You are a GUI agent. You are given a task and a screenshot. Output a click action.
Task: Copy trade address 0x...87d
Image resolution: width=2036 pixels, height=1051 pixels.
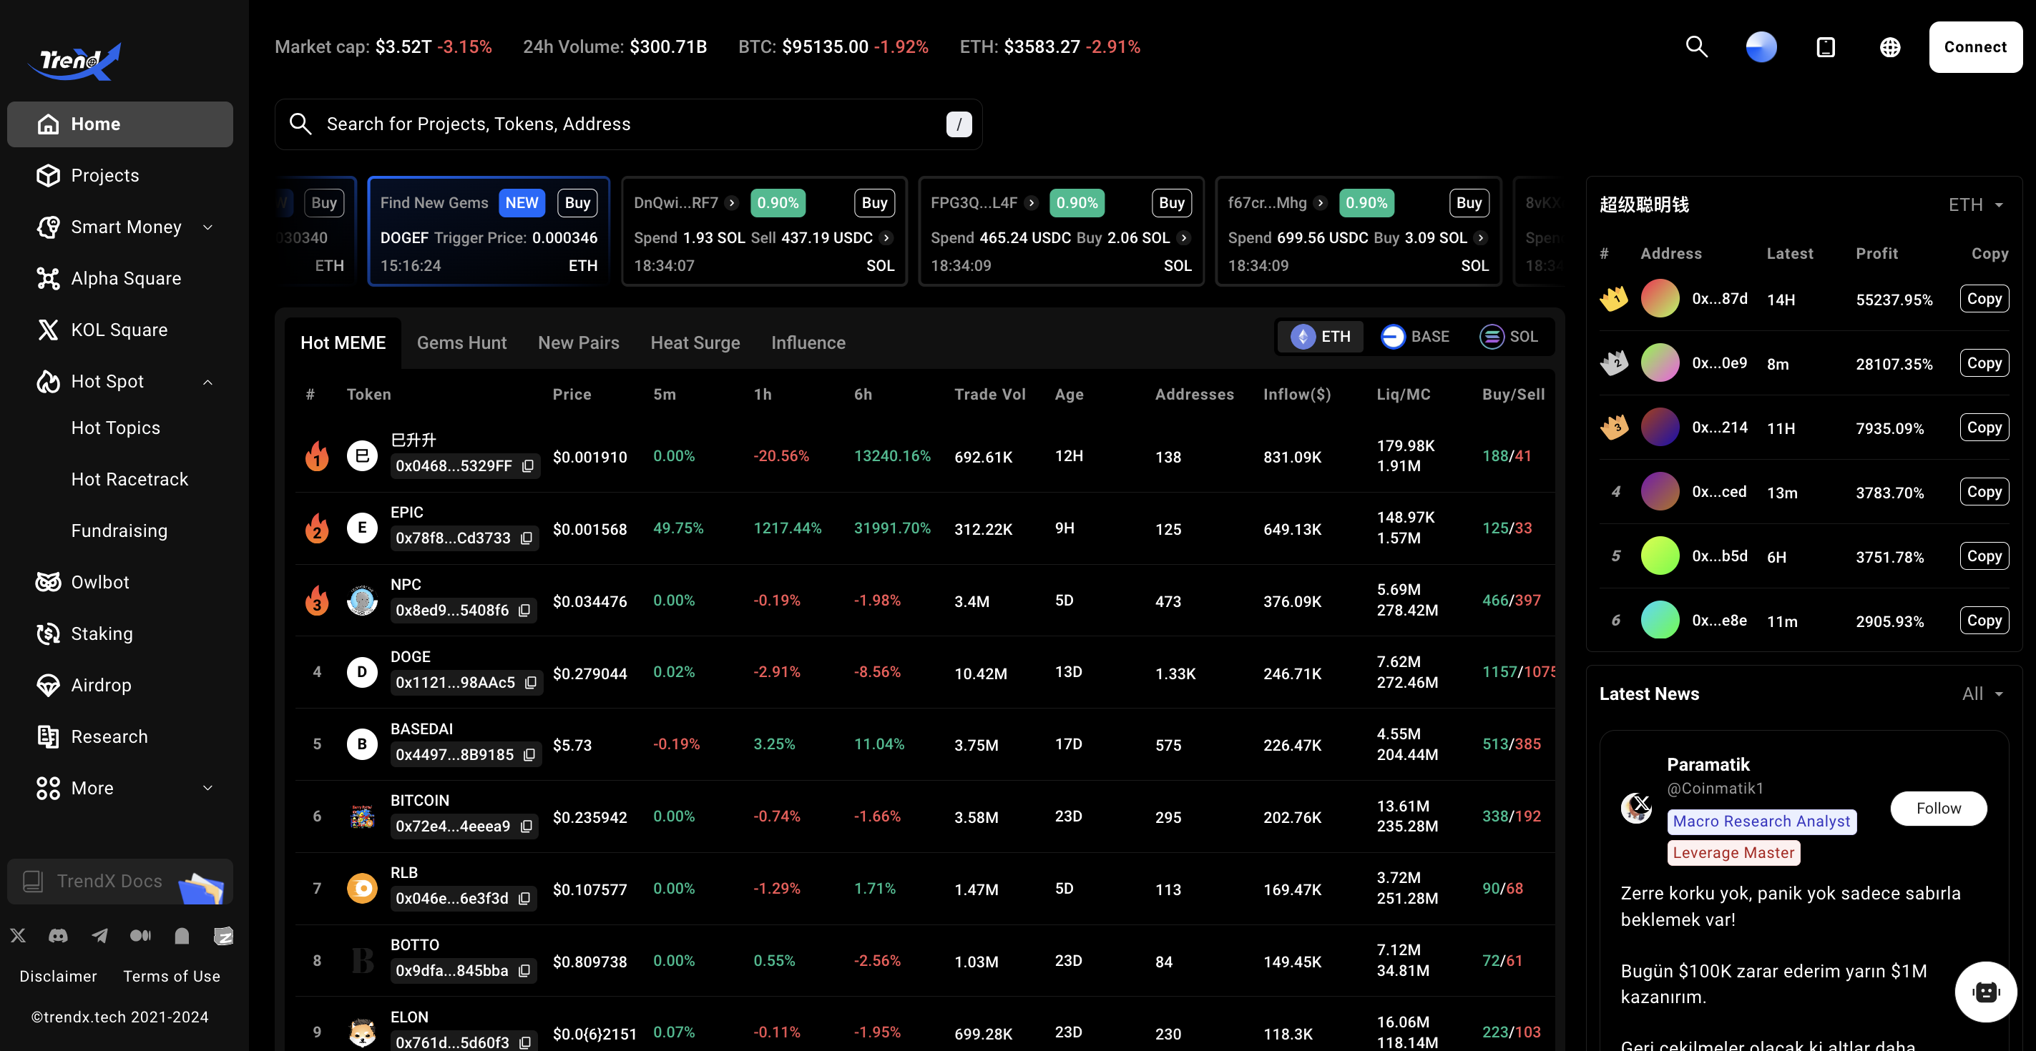[x=1984, y=298]
